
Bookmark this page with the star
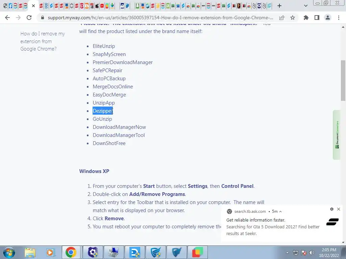tap(293, 18)
